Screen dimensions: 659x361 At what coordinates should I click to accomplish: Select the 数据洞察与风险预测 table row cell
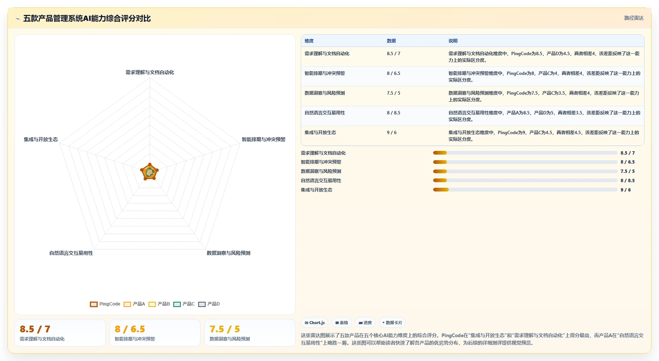[x=325, y=93]
